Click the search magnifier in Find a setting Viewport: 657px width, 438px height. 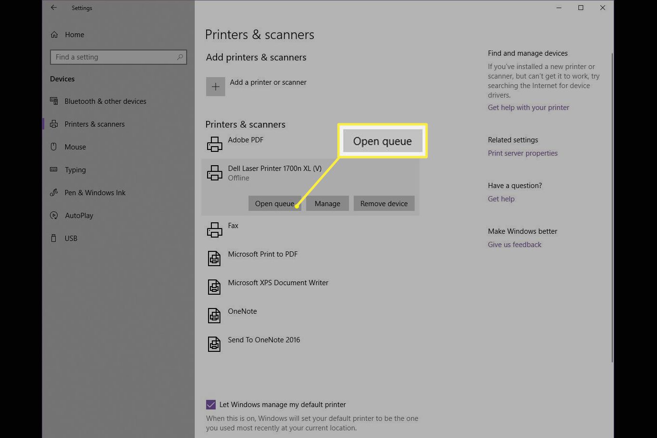179,57
